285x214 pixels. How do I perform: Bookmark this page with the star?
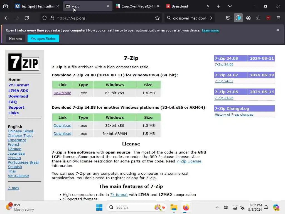157,18
